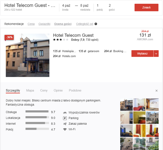
Task: Click the Obsługa rating bar
Action: pyautogui.click(x=37, y=112)
